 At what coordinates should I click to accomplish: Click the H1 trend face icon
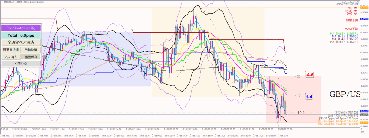pos(355,14)
